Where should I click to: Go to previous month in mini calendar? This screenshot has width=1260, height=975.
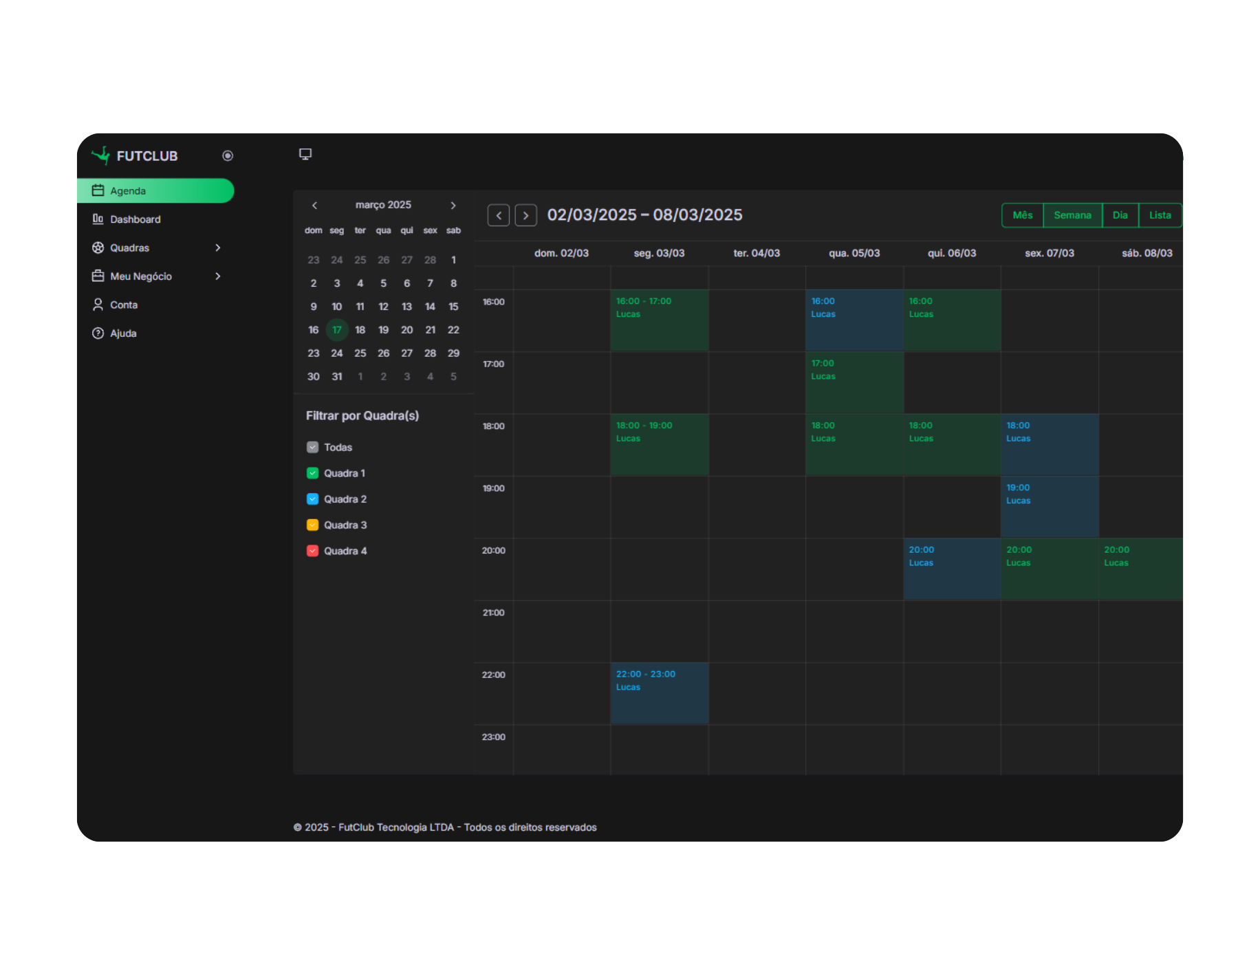(x=314, y=206)
